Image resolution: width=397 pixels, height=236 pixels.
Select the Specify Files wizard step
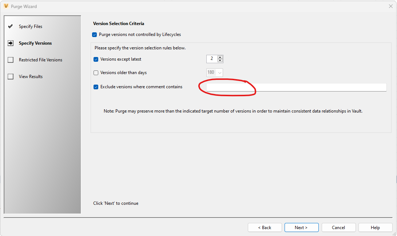(x=31, y=26)
